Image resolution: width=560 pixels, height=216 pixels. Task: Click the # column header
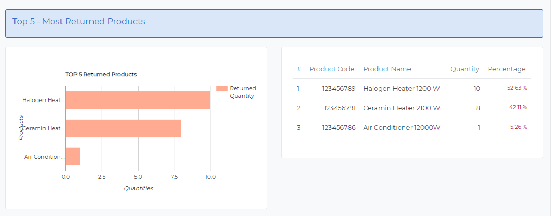pos(299,69)
